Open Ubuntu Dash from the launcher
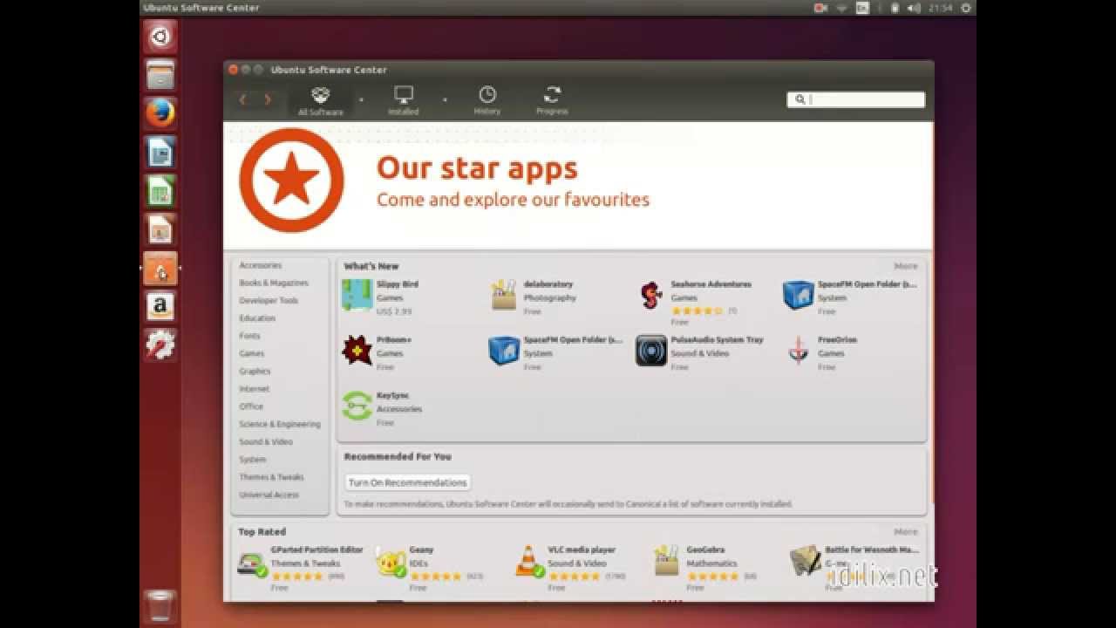 (160, 37)
